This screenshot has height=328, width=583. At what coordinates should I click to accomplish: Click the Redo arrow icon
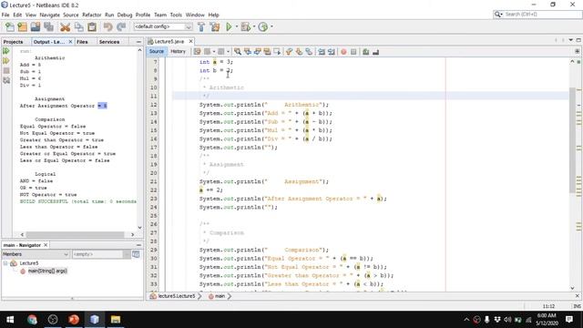point(121,26)
